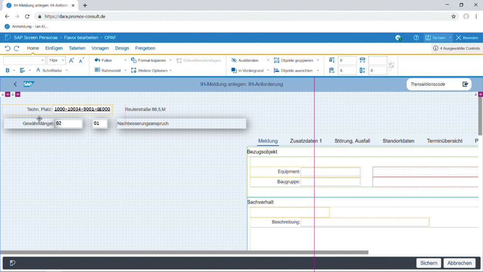Open the help question mark icon
Screen dimensions: 483x272
click(x=416, y=38)
